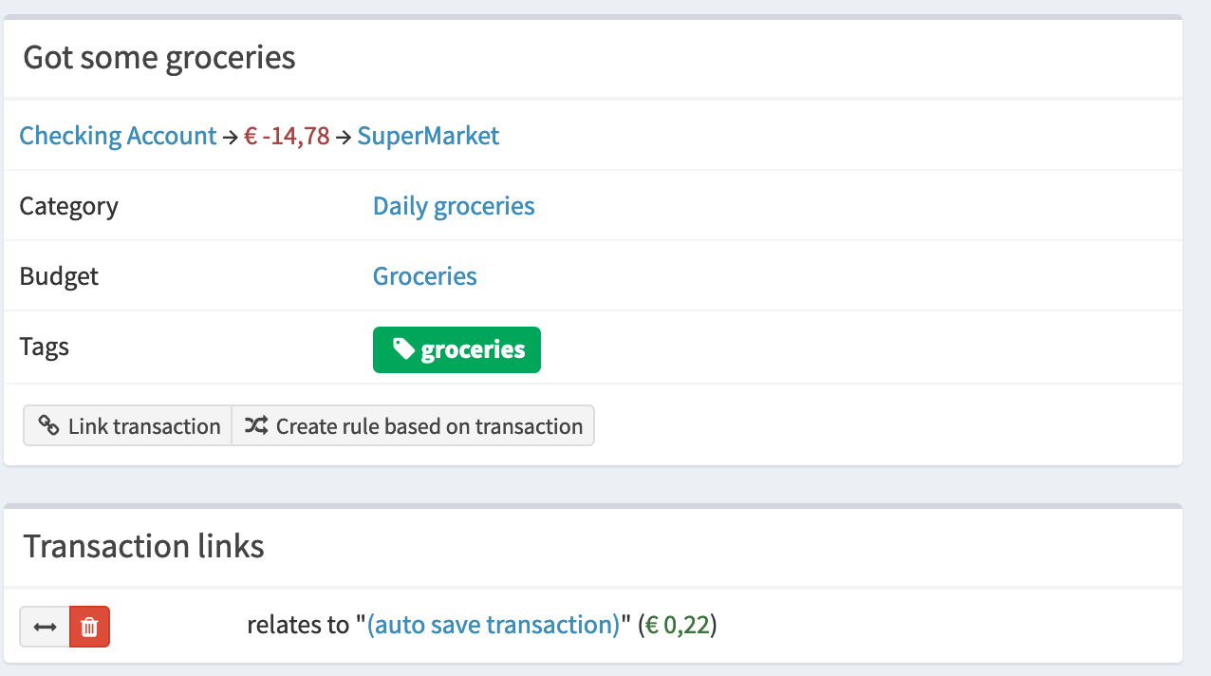
Task: Delete the transaction link with the trash icon
Action: [x=89, y=627]
